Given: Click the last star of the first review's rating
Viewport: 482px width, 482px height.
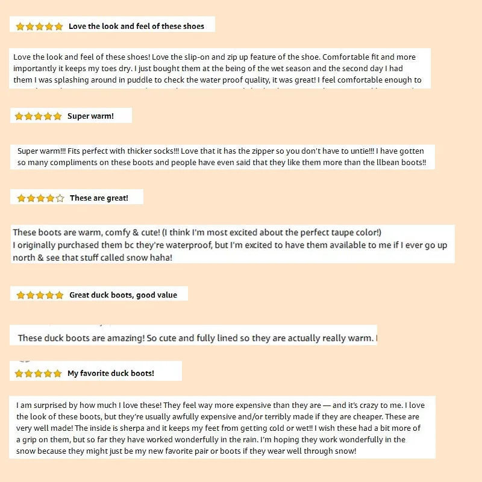Looking at the screenshot, I should coord(58,27).
